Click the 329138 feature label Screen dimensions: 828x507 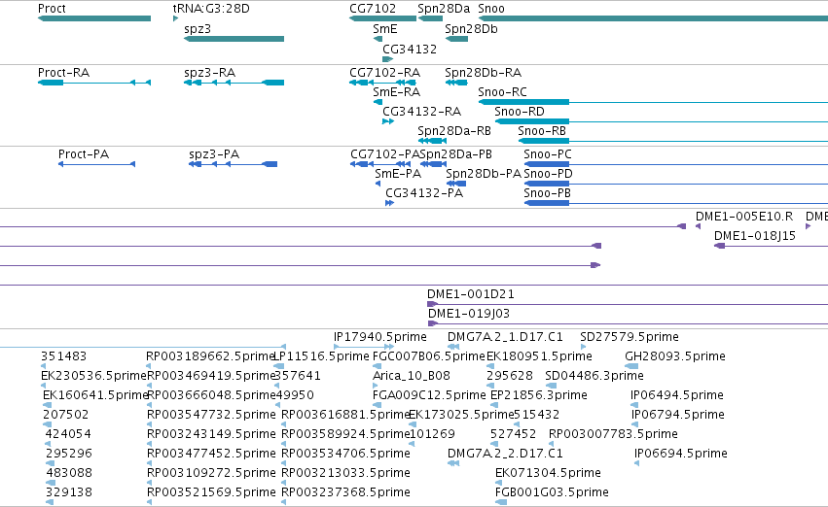[69, 492]
